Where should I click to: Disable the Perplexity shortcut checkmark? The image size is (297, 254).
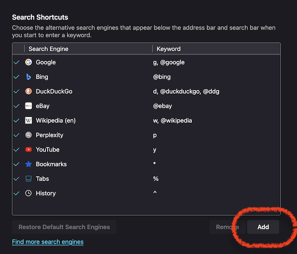(17, 135)
